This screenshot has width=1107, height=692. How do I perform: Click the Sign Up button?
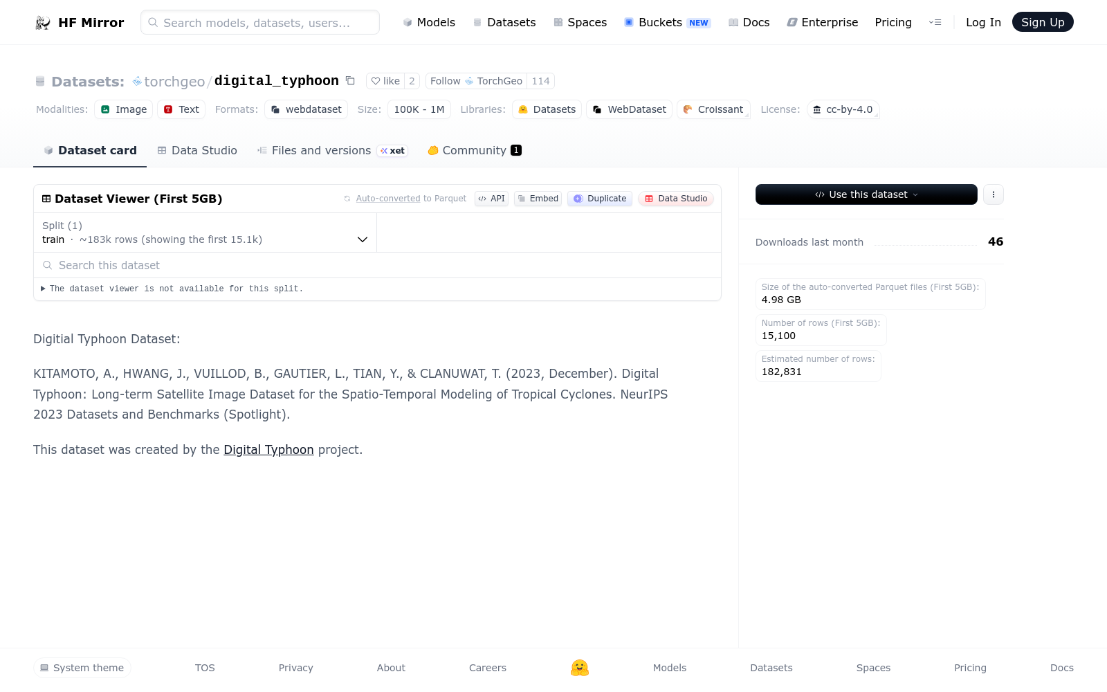[1043, 22]
